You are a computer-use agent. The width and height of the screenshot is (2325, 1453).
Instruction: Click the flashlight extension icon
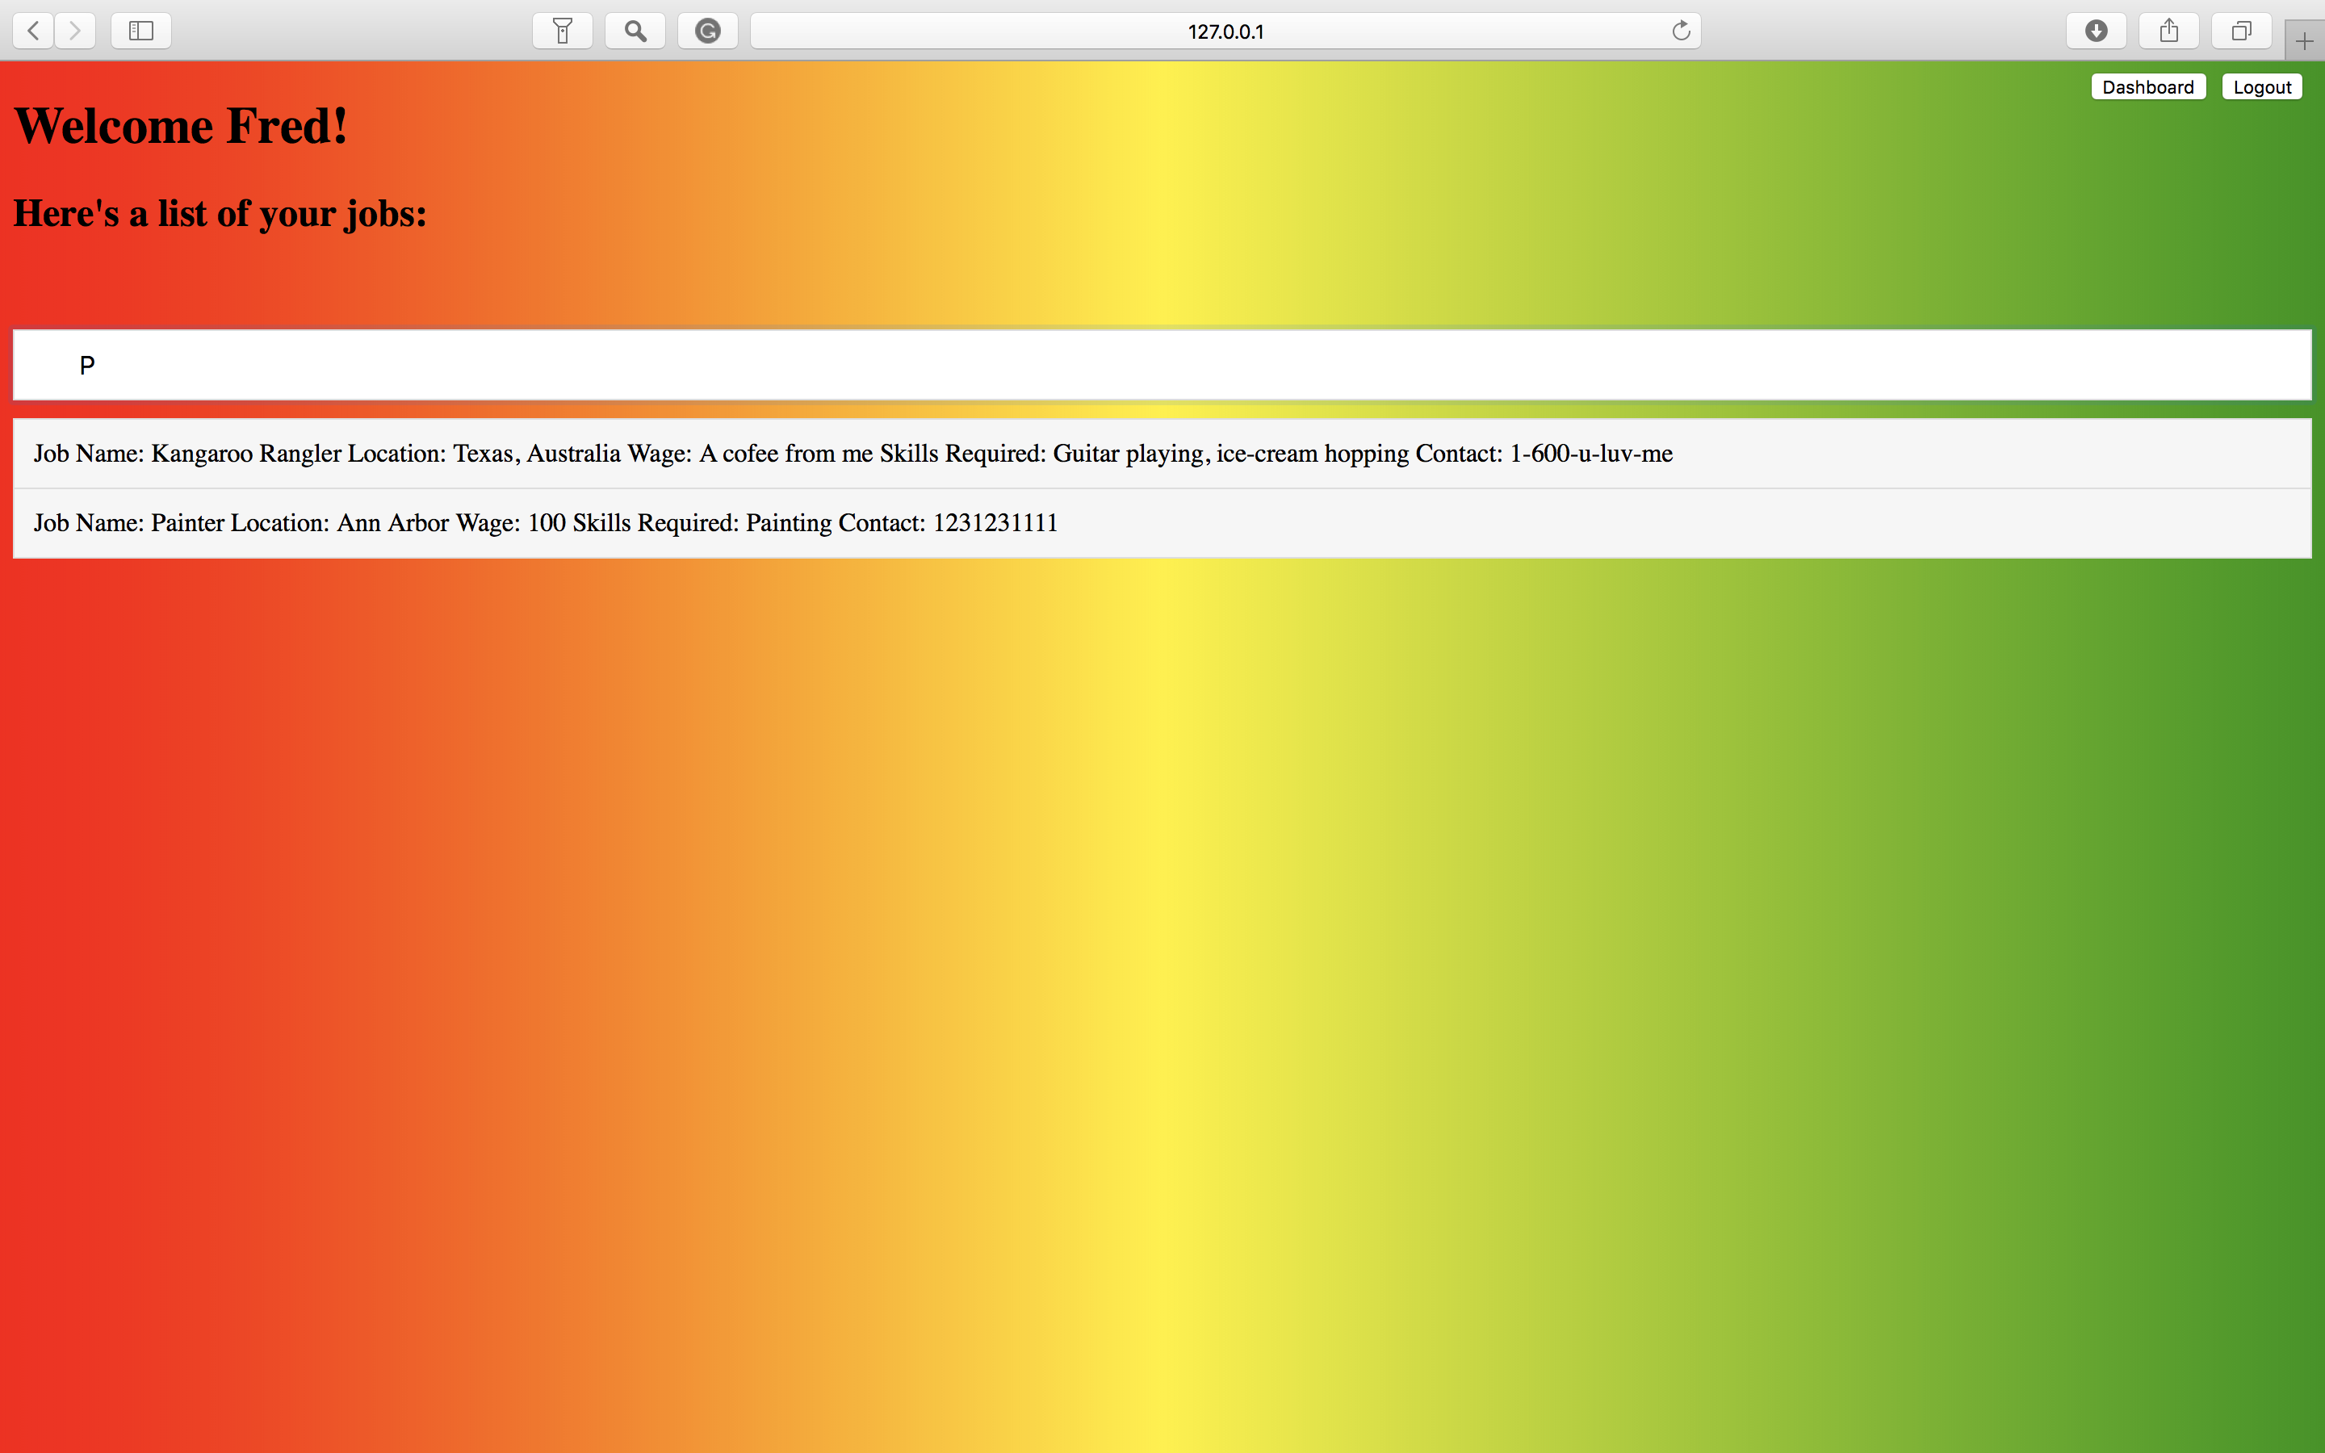(x=563, y=31)
